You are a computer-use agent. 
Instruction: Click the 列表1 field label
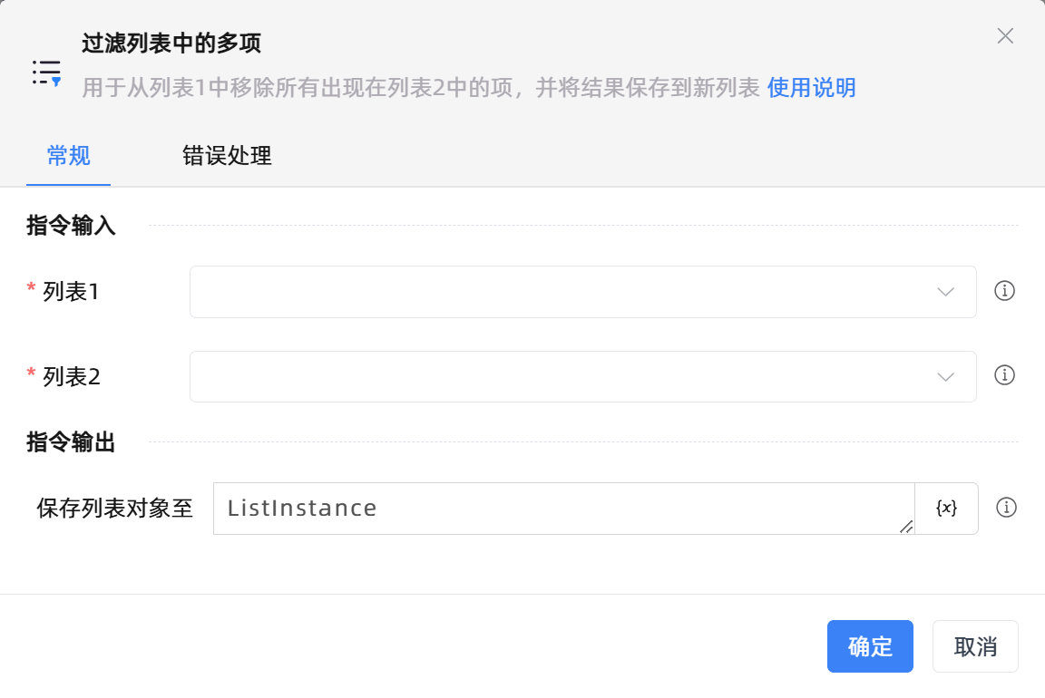click(x=71, y=292)
